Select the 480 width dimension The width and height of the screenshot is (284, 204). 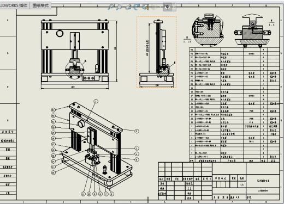[73, 87]
